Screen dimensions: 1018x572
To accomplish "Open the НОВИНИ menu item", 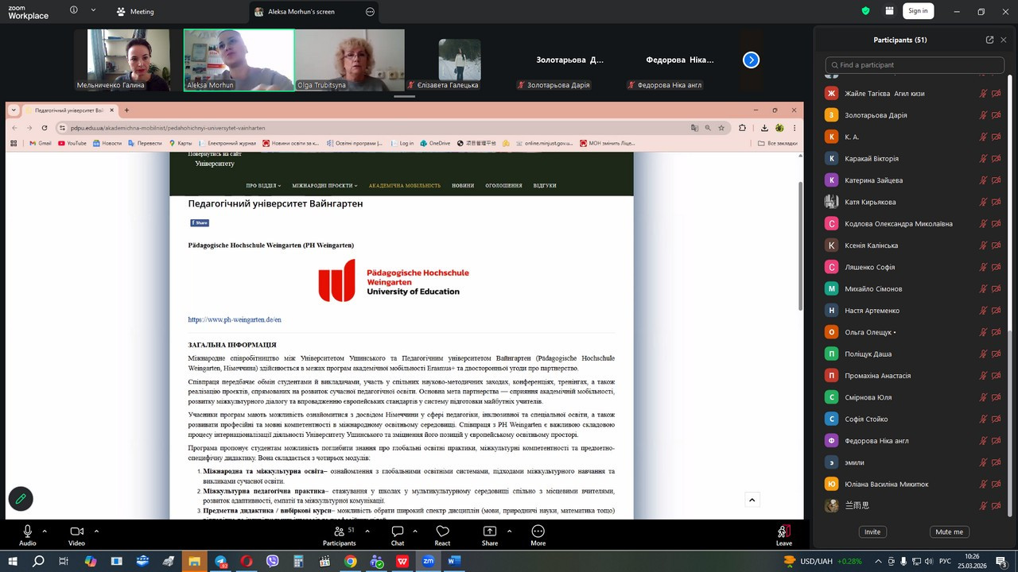I will 463,186.
